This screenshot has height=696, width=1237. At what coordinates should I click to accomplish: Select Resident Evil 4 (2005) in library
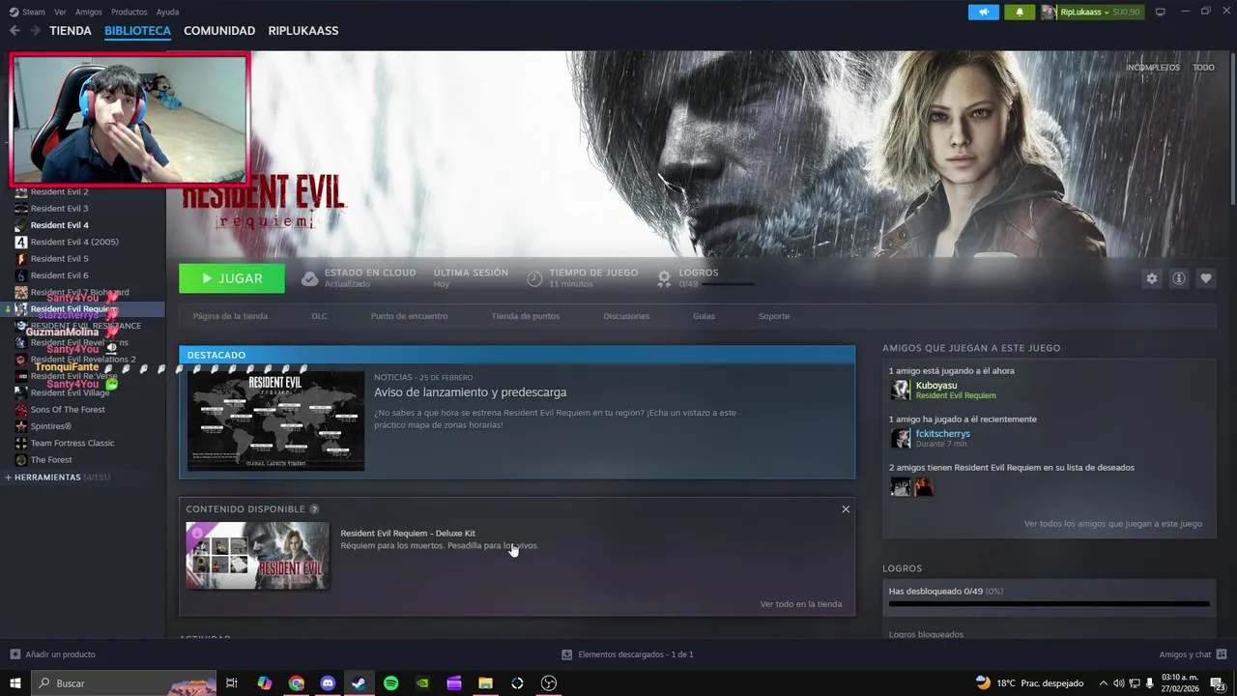[x=74, y=242]
